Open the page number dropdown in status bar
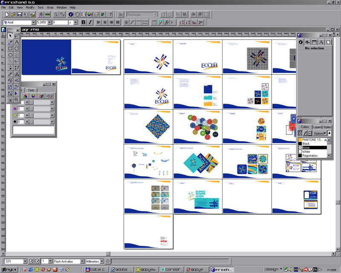 click(50, 261)
